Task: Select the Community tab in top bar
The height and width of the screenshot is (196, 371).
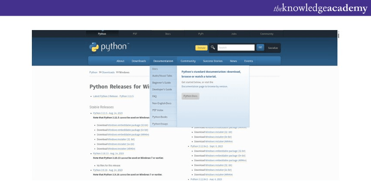Action: click(x=267, y=34)
